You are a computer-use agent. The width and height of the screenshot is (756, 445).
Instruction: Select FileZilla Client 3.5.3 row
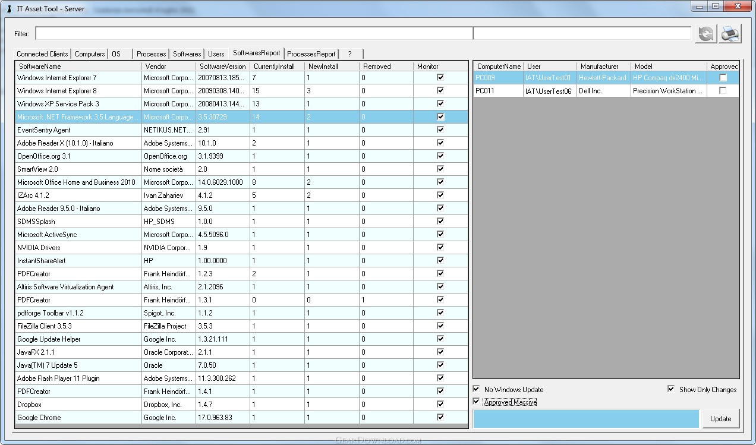tap(241, 326)
